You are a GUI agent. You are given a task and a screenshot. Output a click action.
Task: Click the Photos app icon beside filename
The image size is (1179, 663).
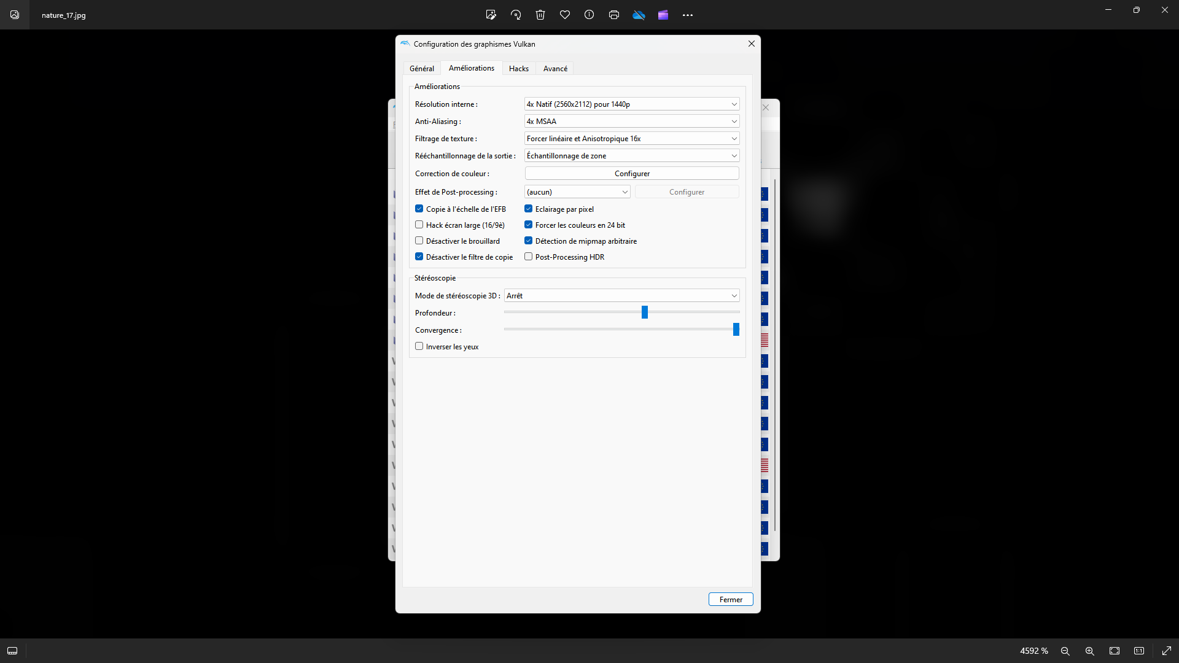(15, 15)
